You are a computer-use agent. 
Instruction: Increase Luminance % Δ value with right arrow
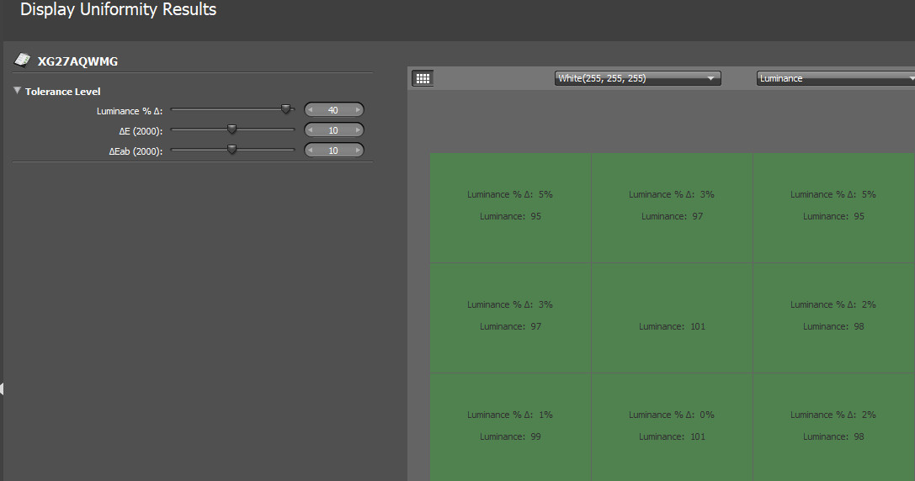[x=358, y=110]
